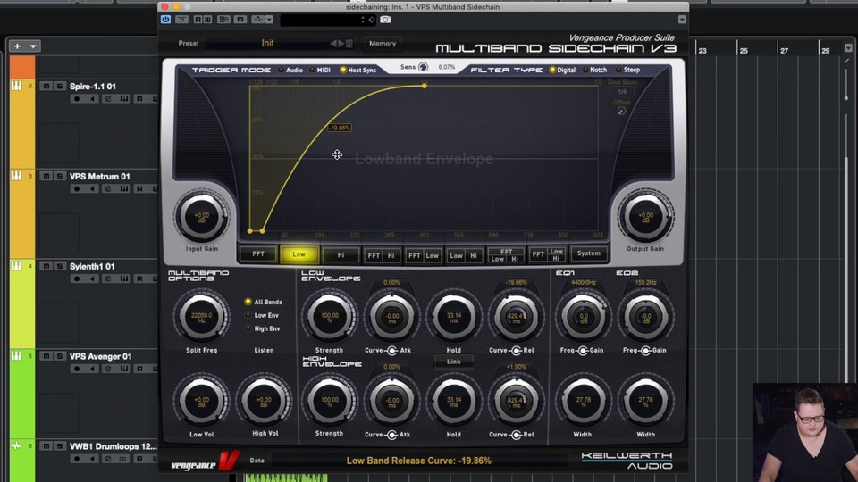This screenshot has height=482, width=858.
Task: Open the preset name field showing Init
Action: click(267, 43)
